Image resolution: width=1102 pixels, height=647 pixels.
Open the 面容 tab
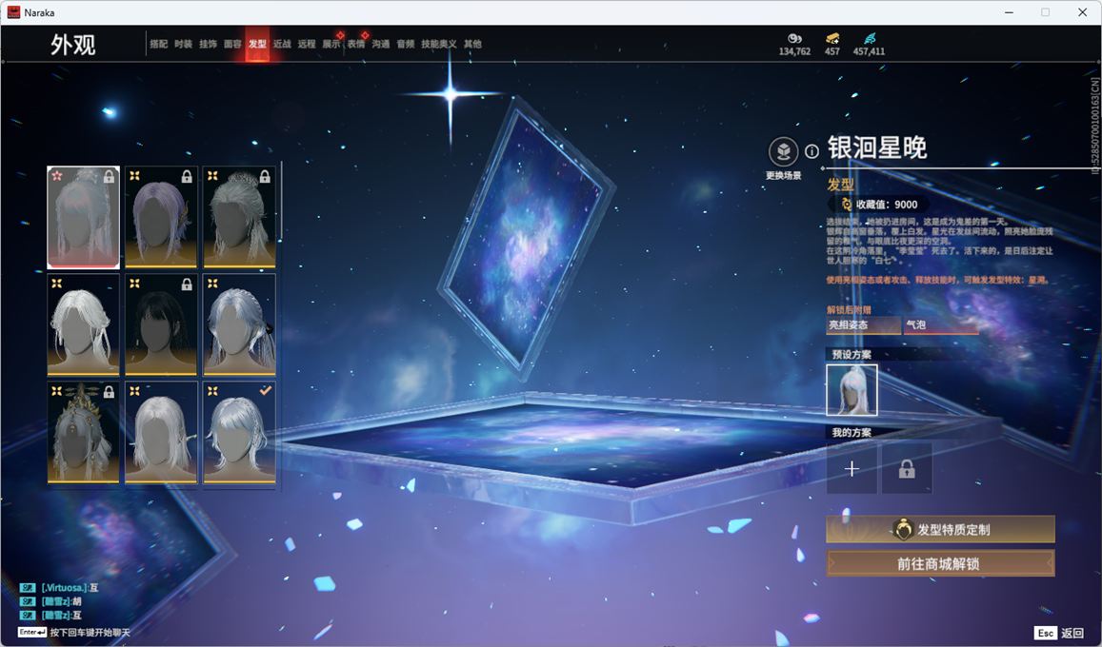pyautogui.click(x=232, y=44)
